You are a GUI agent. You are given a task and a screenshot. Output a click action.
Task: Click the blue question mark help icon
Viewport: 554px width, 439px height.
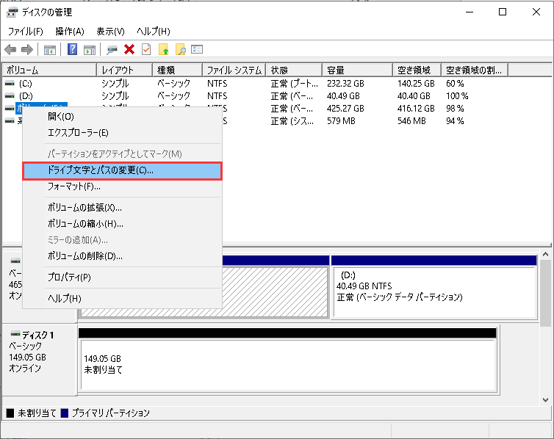(x=73, y=50)
